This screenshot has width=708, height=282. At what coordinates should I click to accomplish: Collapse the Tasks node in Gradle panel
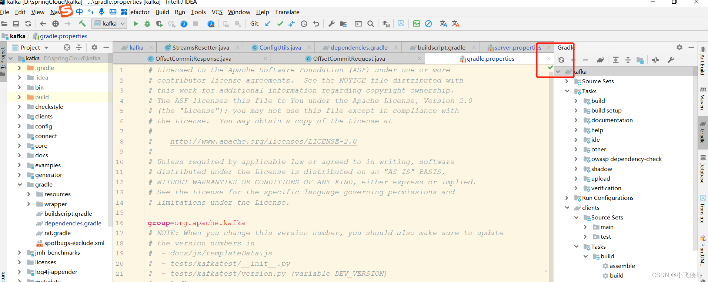coord(567,91)
